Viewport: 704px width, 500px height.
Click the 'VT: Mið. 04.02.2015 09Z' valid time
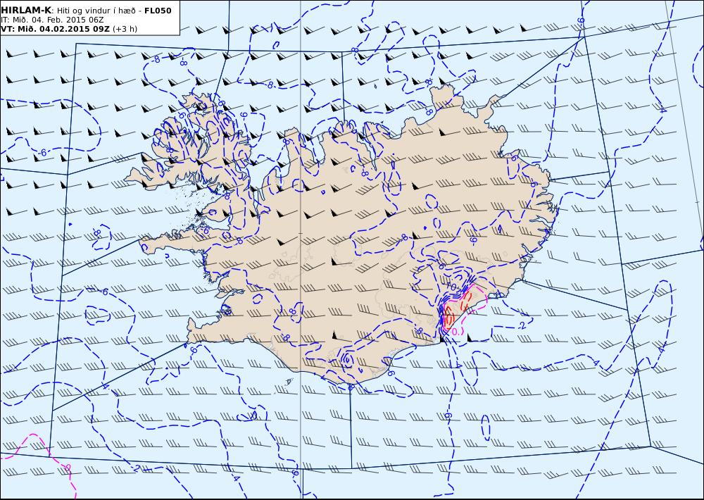(55, 29)
